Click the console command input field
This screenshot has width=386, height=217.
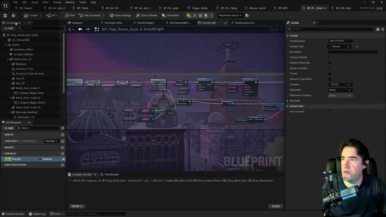point(96,214)
